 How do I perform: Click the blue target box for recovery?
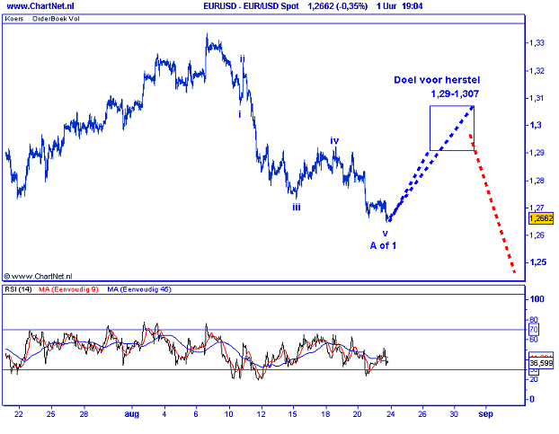point(451,128)
